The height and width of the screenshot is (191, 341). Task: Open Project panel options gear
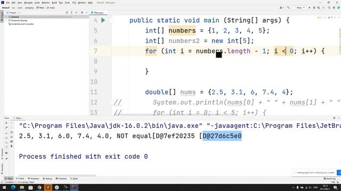(82, 13)
